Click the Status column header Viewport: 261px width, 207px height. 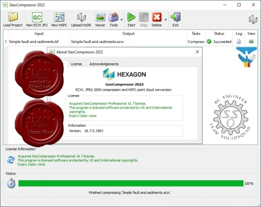[219, 33]
